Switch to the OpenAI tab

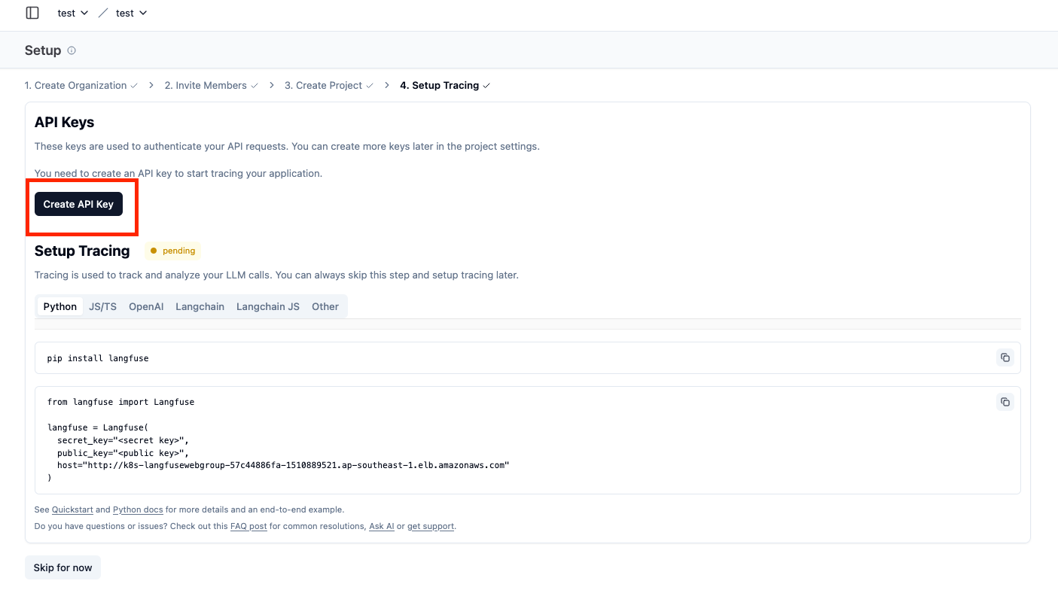coord(146,306)
